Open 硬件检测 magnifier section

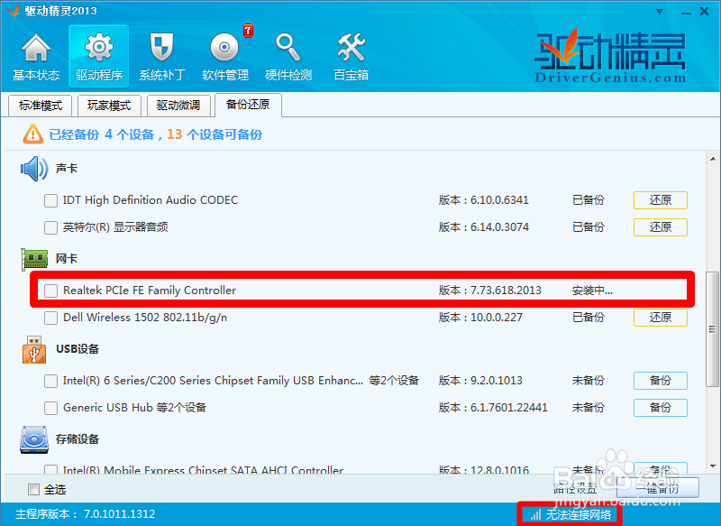pos(288,57)
